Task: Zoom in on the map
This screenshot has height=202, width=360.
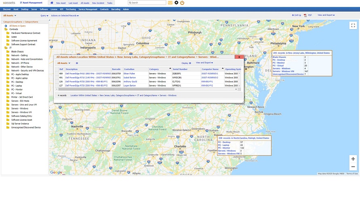Action: pos(353,159)
